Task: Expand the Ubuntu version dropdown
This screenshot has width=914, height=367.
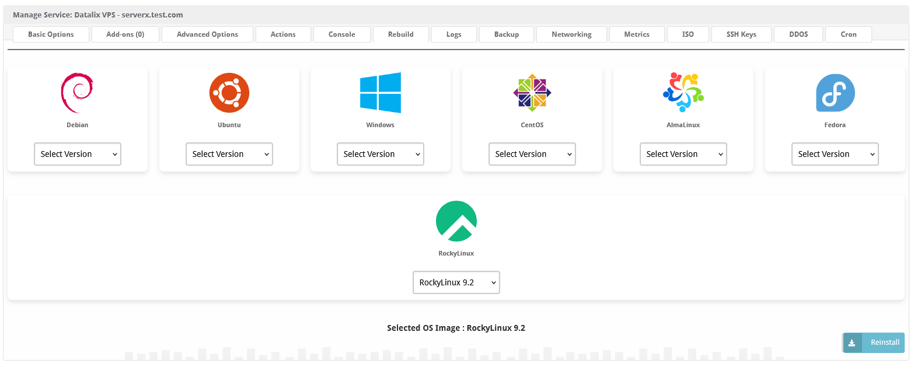Action: tap(229, 154)
